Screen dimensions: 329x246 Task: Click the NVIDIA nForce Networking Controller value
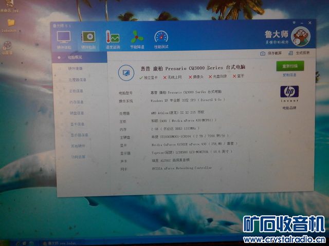(x=181, y=168)
